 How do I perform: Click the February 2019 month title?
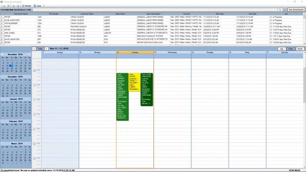[16, 121]
